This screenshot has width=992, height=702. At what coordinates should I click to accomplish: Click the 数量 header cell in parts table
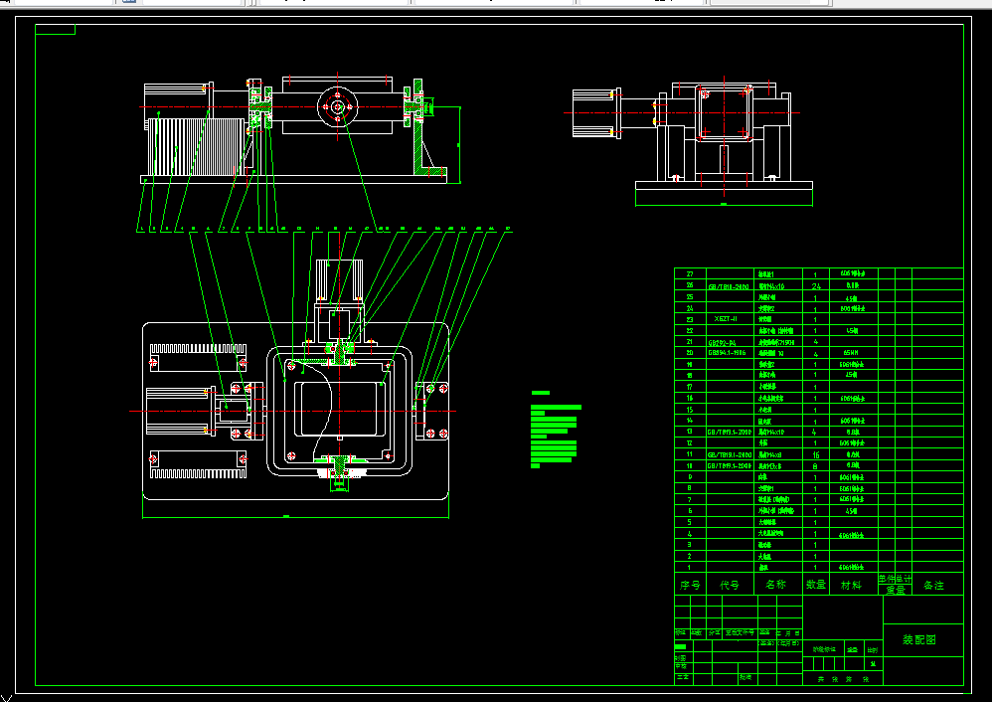(x=816, y=585)
